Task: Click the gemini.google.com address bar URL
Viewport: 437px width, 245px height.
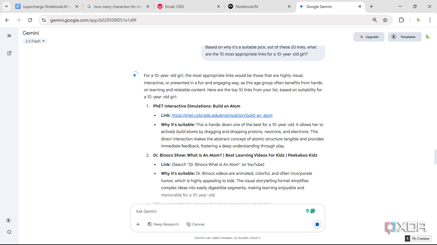Action: point(93,20)
